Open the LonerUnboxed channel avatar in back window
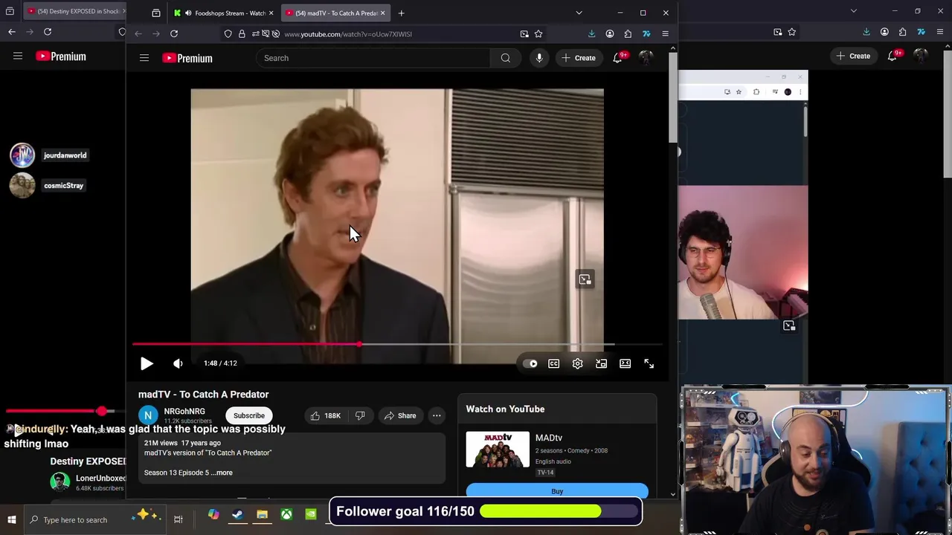The width and height of the screenshot is (952, 535). coord(59,482)
